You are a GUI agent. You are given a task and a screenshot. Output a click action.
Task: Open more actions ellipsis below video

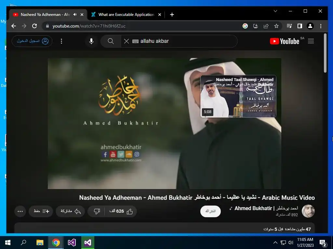coord(20,211)
